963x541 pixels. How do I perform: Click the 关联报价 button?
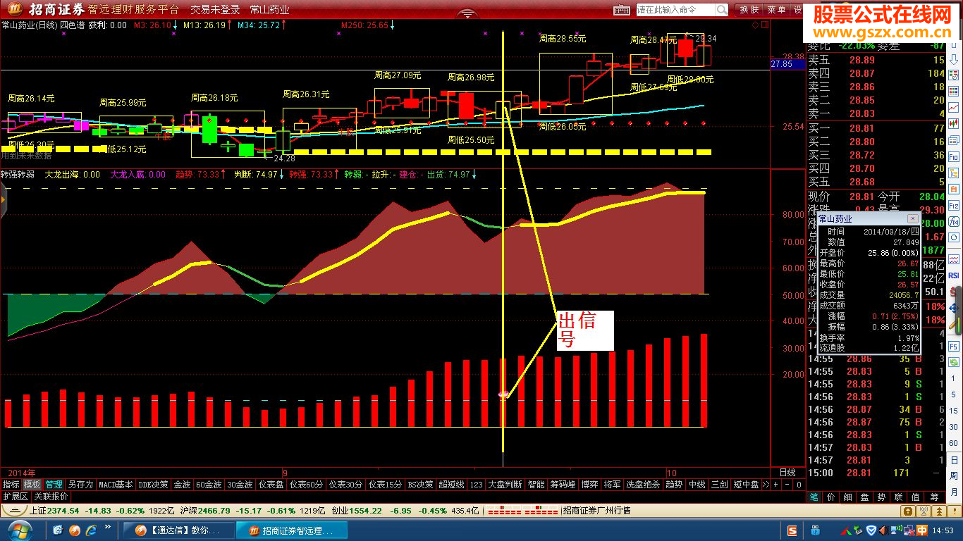click(x=51, y=497)
